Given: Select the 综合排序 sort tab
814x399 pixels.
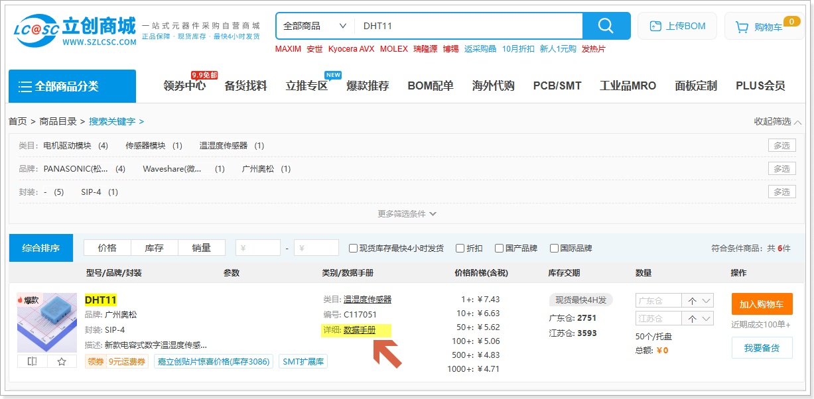Looking at the screenshot, I should coord(41,248).
